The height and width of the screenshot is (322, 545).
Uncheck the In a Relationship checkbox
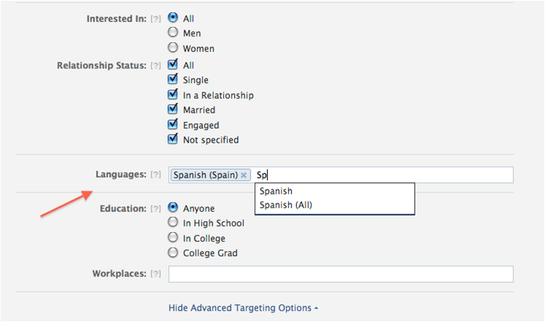[x=173, y=94]
